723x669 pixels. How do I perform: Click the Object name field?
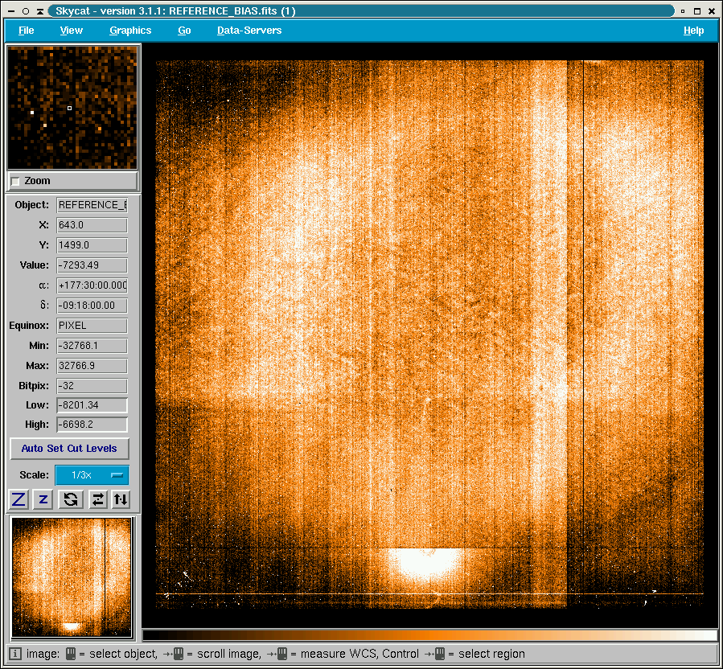click(92, 205)
